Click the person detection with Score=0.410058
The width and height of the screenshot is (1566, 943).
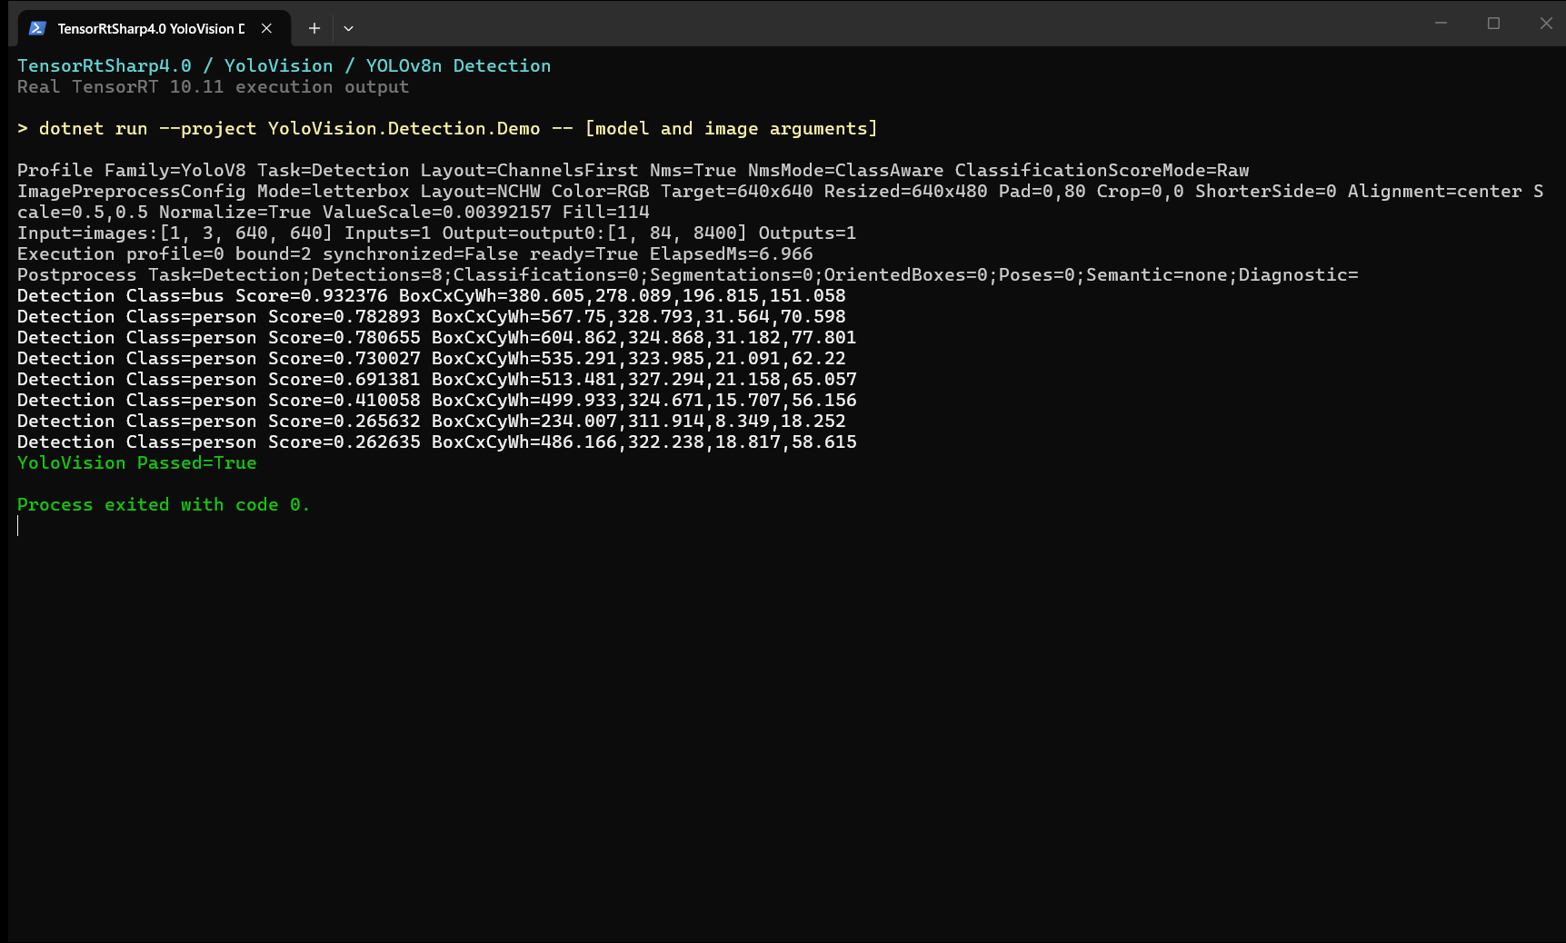pyautogui.click(x=436, y=400)
